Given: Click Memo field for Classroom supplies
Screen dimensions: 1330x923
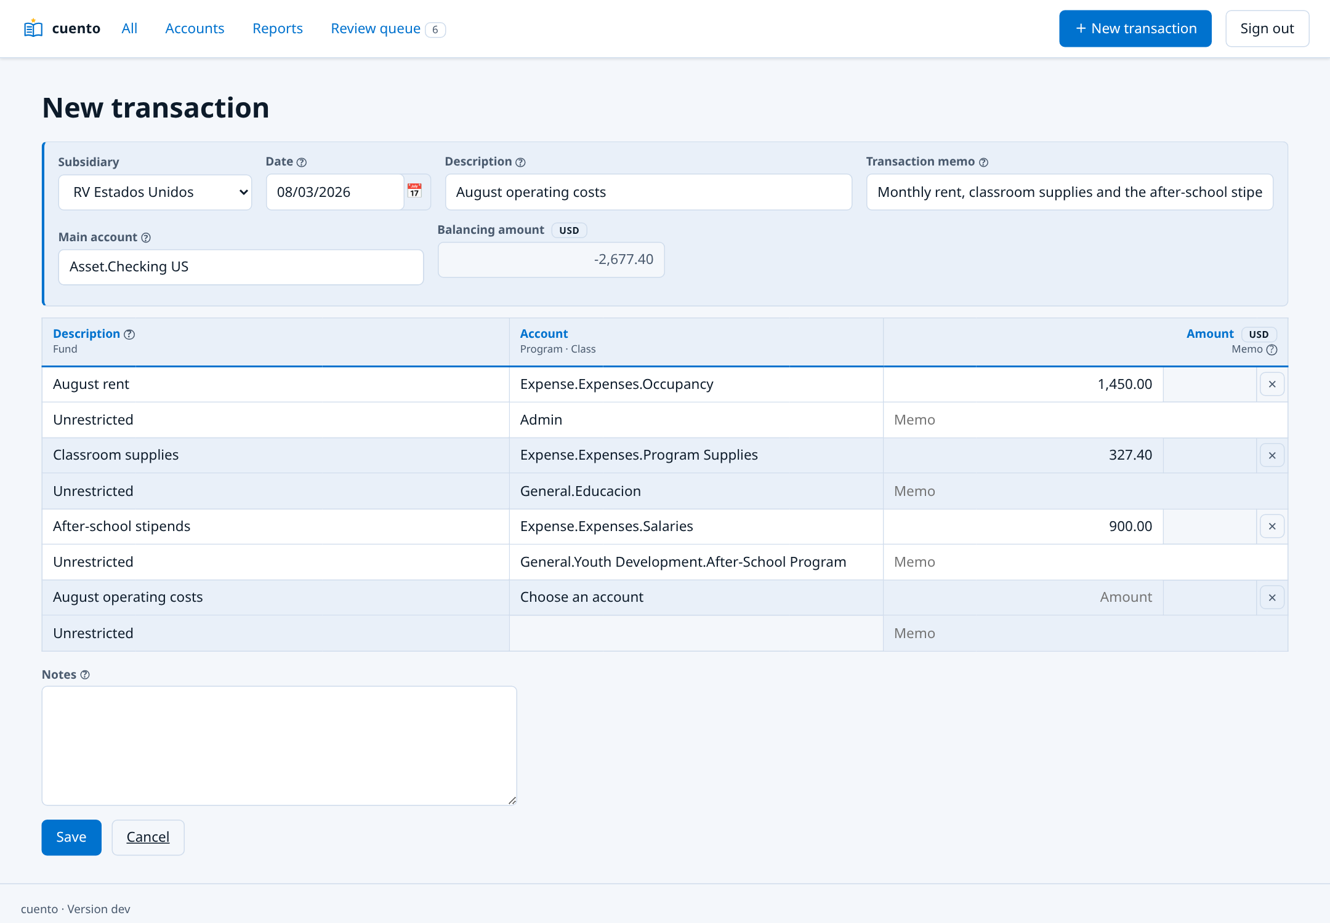Looking at the screenshot, I should 1086,491.
